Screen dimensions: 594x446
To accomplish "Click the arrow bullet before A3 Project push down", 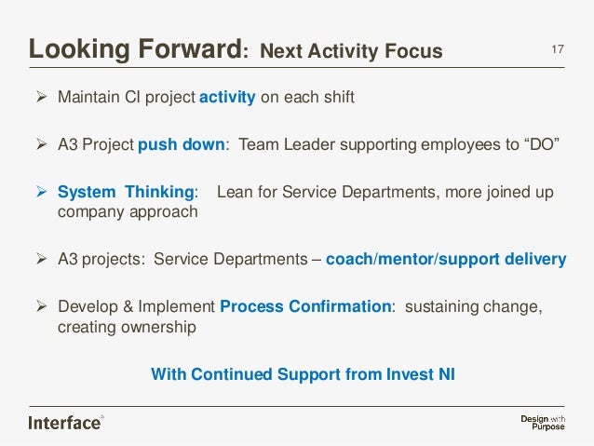I will coord(41,144).
